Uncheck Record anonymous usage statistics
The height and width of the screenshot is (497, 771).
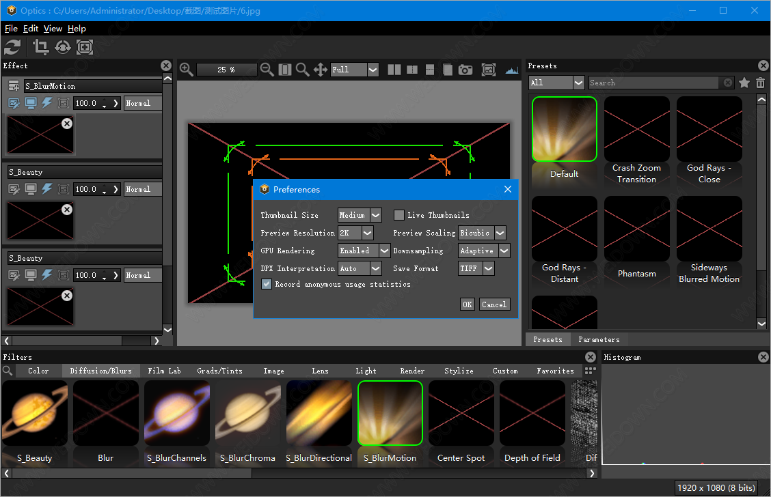[x=267, y=285]
